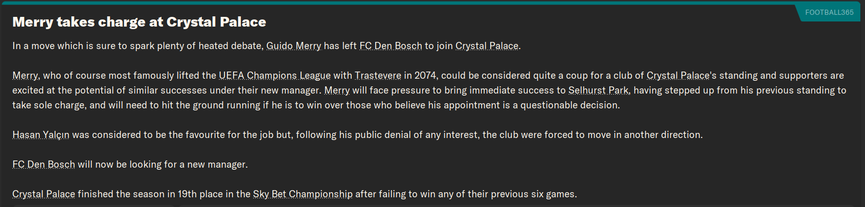This screenshot has height=207, width=865.
Task: Open Crystal Palace link after 'to join'
Action: click(x=487, y=46)
